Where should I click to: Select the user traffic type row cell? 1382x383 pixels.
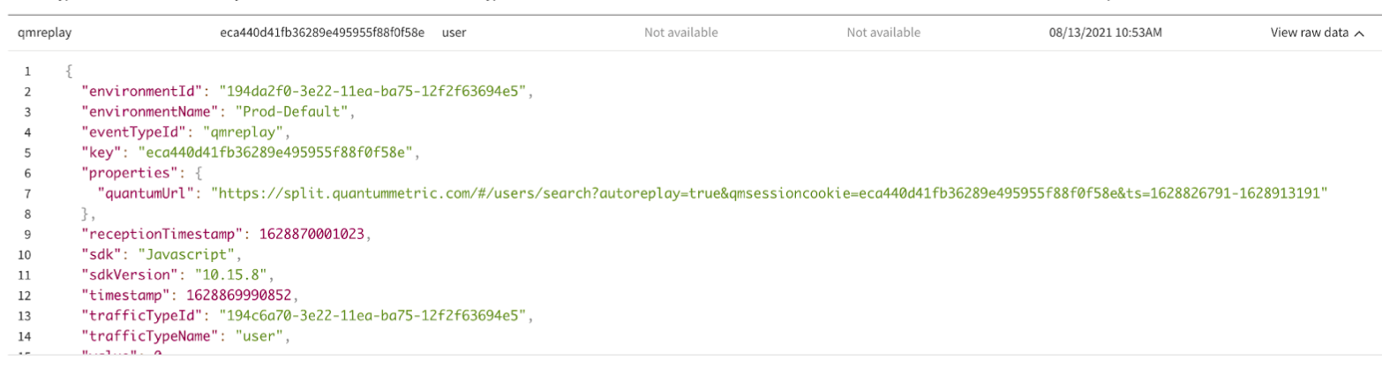point(454,33)
